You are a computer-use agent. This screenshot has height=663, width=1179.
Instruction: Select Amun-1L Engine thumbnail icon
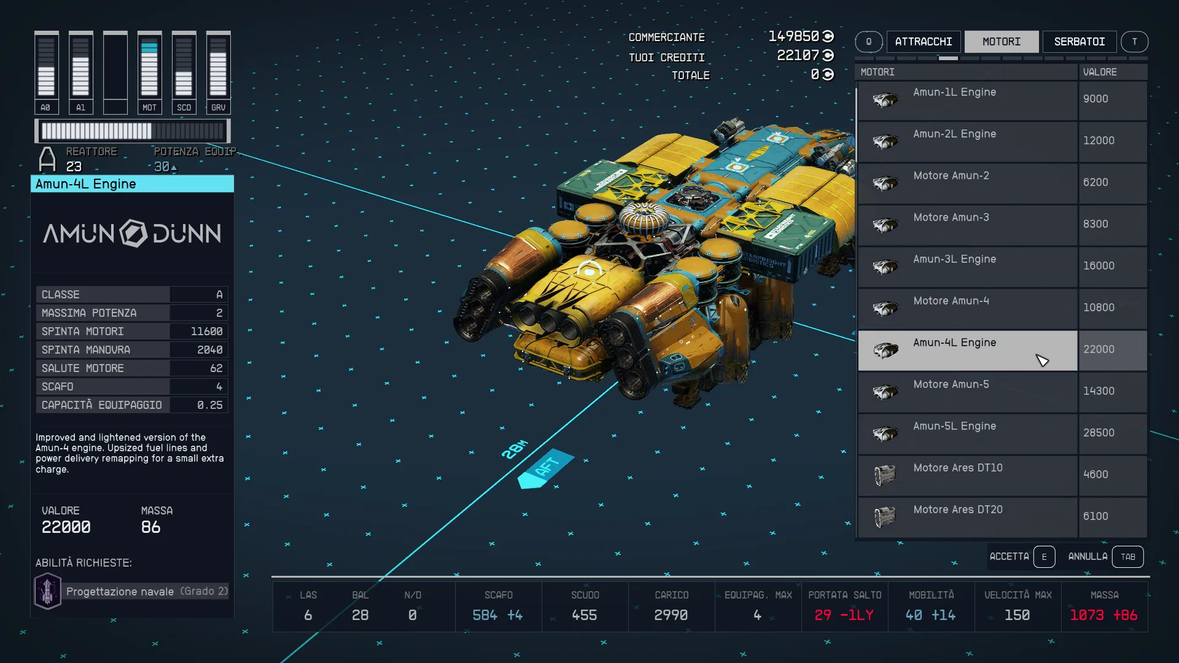885,99
